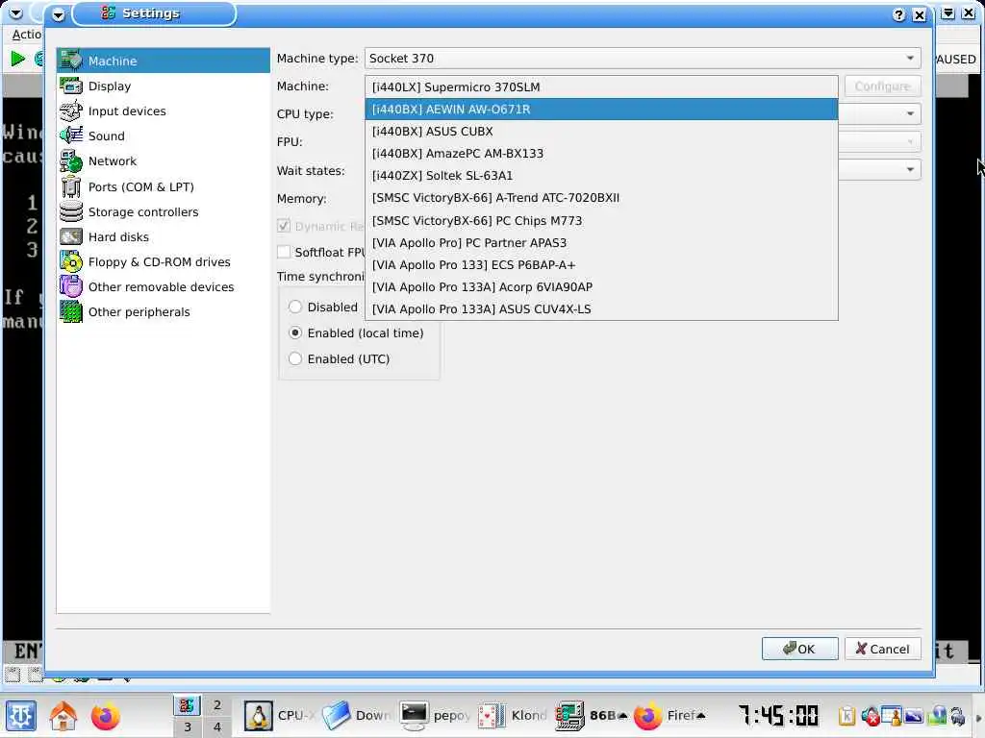The height and width of the screenshot is (738, 985).
Task: Choose [i440BX] AEWIN AW-O671R machine
Action: point(601,110)
